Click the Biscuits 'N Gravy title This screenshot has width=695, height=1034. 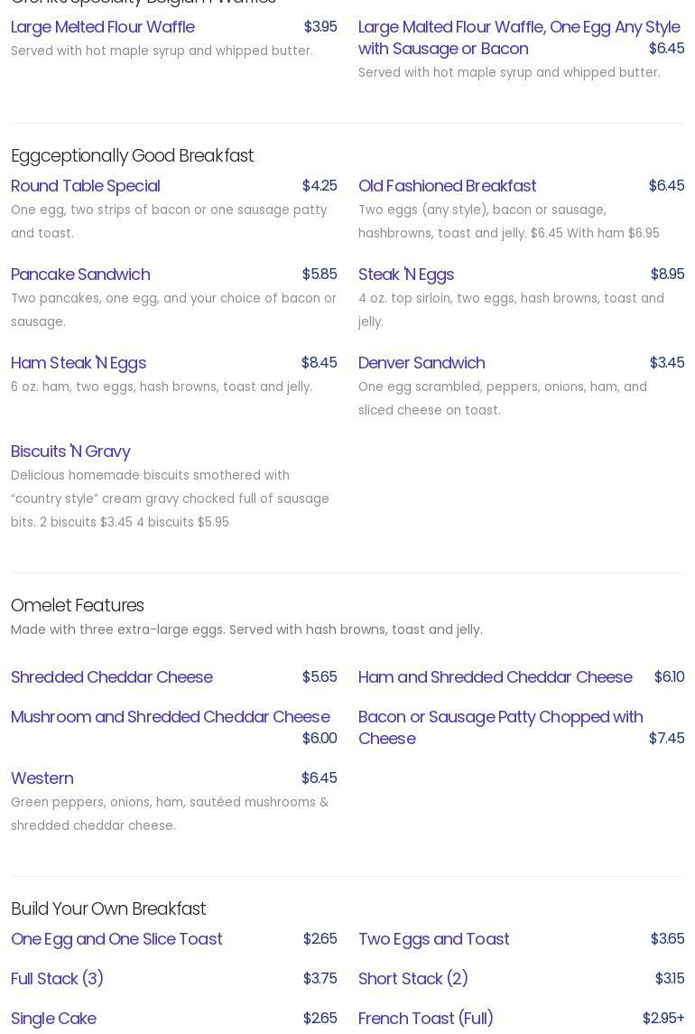point(70,452)
